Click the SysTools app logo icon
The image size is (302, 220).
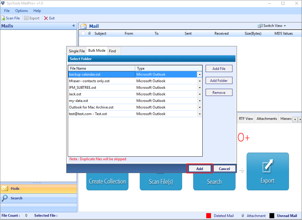coord(3,3)
